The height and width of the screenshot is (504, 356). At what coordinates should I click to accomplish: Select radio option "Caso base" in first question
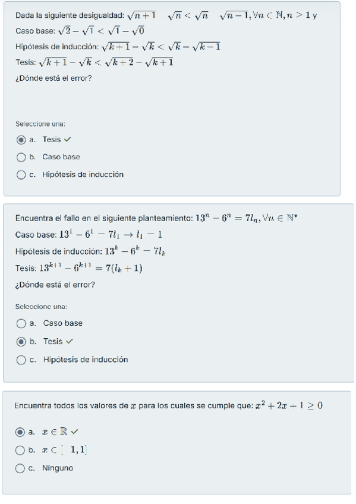coord(21,157)
